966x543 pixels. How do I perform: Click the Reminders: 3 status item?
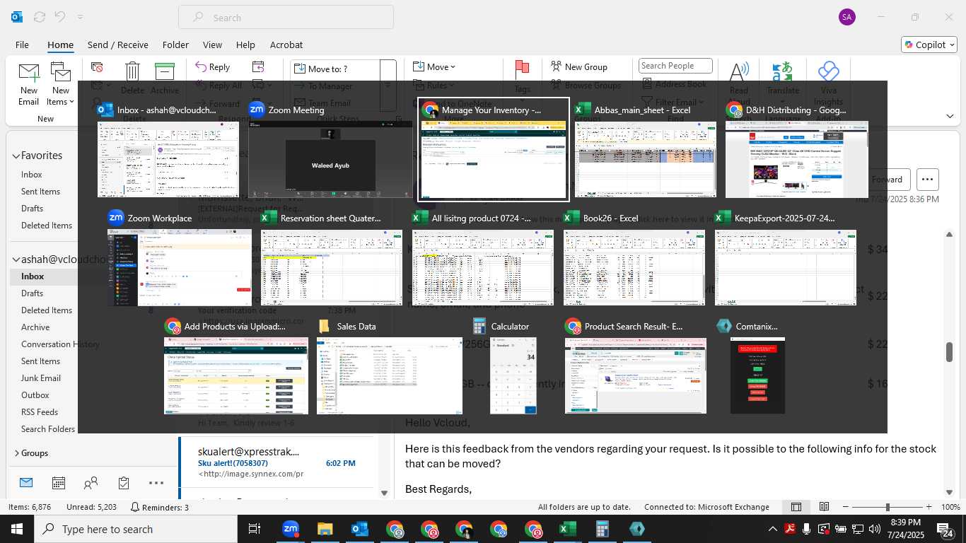(160, 507)
